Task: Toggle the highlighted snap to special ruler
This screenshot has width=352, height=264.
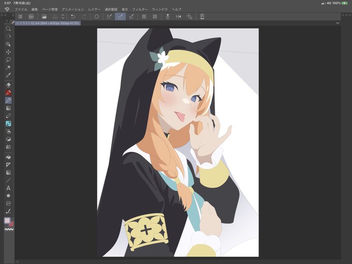Action: [120, 17]
